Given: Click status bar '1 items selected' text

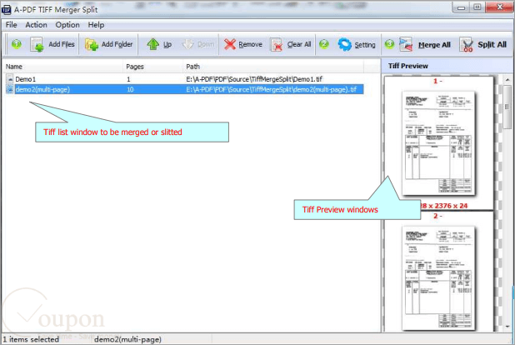Looking at the screenshot, I should click(31, 339).
